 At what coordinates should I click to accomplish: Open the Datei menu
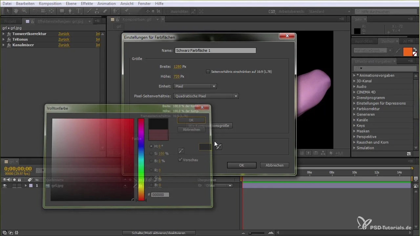[7, 3]
